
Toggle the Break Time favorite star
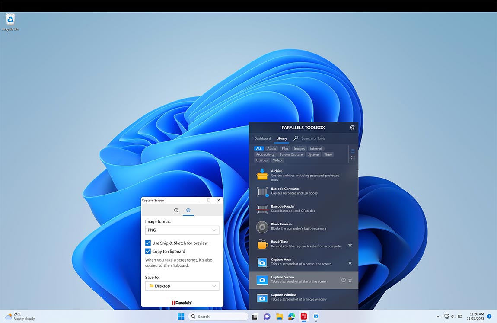pos(350,244)
